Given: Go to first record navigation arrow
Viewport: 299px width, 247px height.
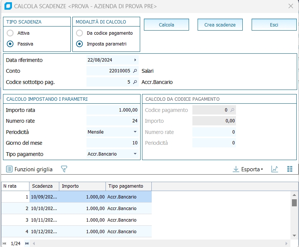Looking at the screenshot, I should click(4, 243).
